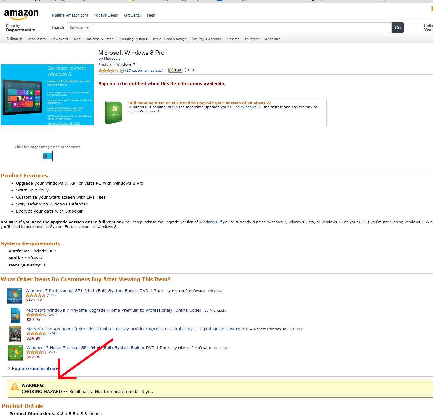Open Windows 7 Professional SP1 64bit link

click(94, 290)
